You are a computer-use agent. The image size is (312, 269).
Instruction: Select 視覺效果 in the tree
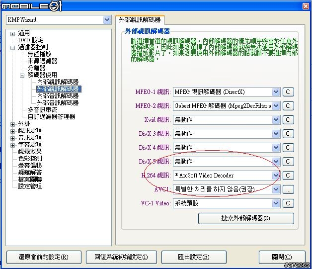coord(30,152)
